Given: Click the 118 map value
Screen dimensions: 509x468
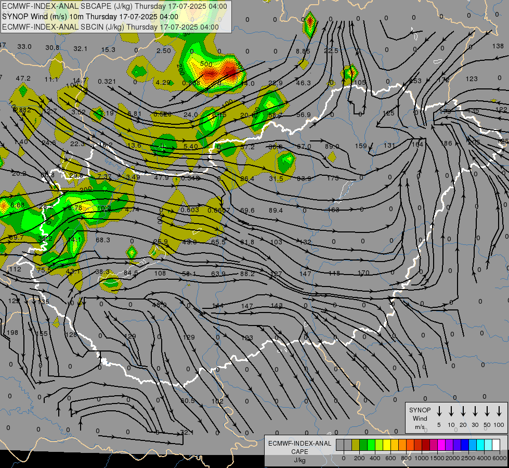Looking at the screenshot, I should point(334,274).
